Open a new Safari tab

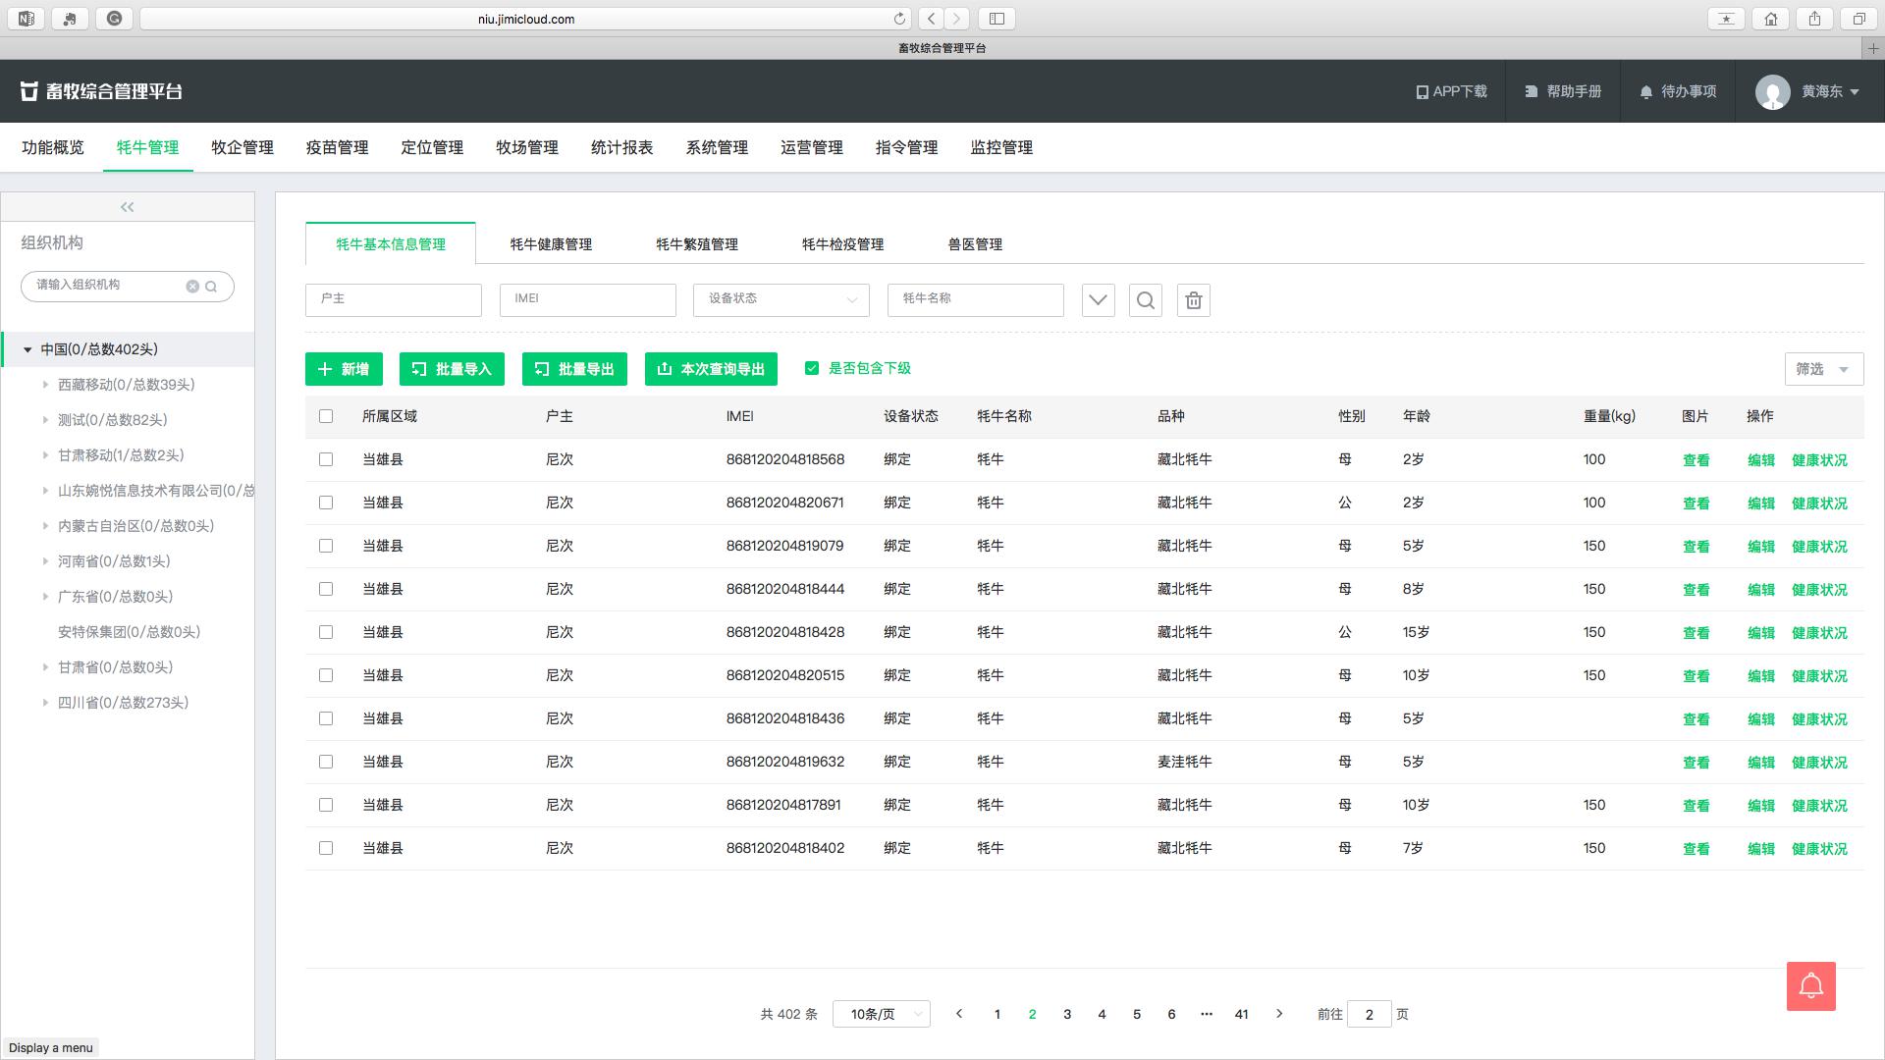coord(1873,47)
